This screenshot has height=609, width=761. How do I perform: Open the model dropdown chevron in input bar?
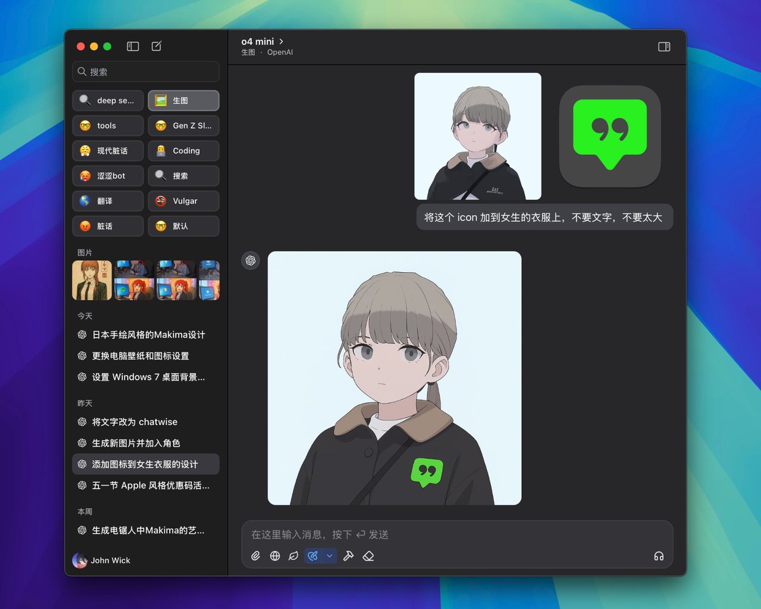pyautogui.click(x=328, y=556)
